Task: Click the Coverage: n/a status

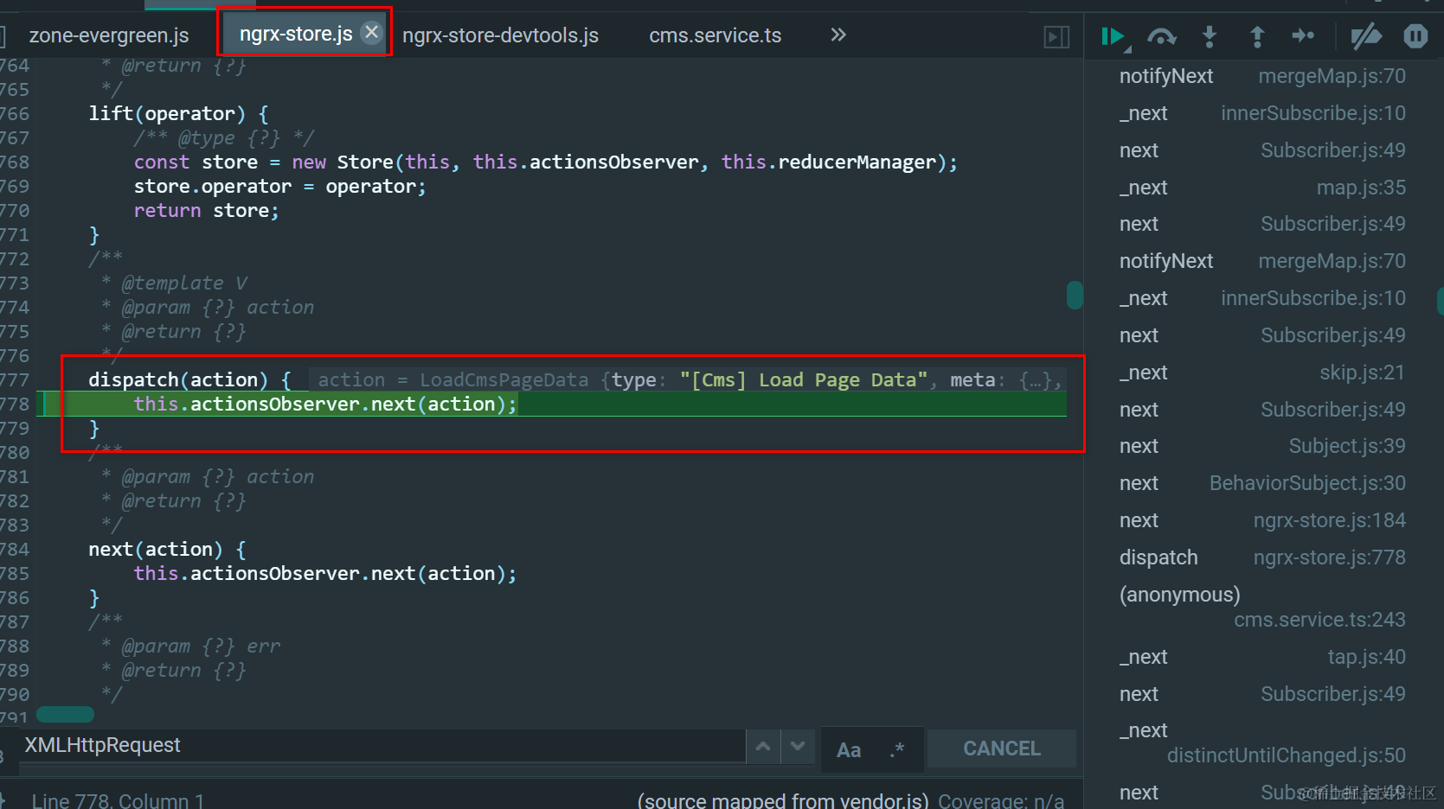Action: (1001, 800)
